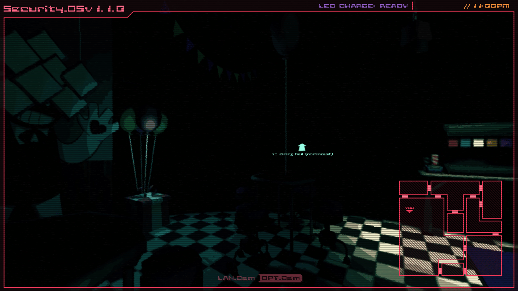518x291 pixels.
Task: Select the top-left room on the minimap
Action: [413, 188]
